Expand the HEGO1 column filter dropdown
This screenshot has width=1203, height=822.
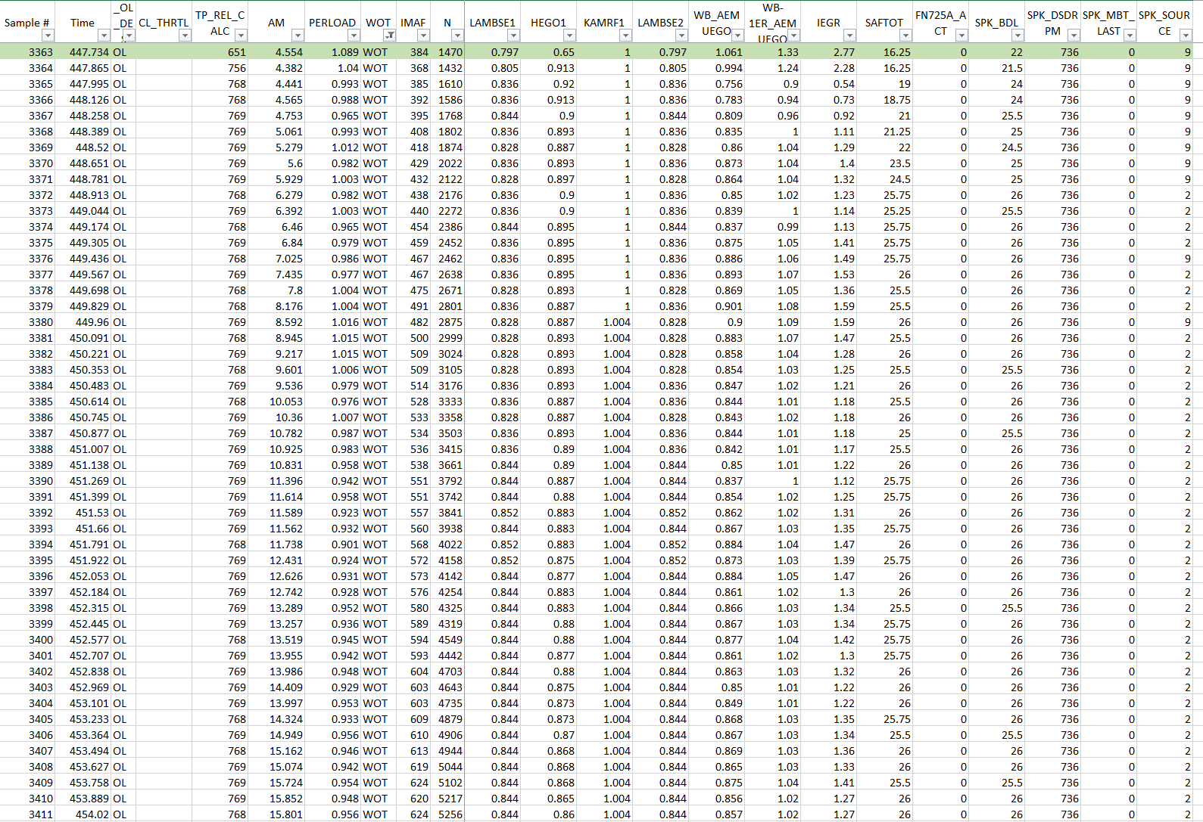coord(569,36)
